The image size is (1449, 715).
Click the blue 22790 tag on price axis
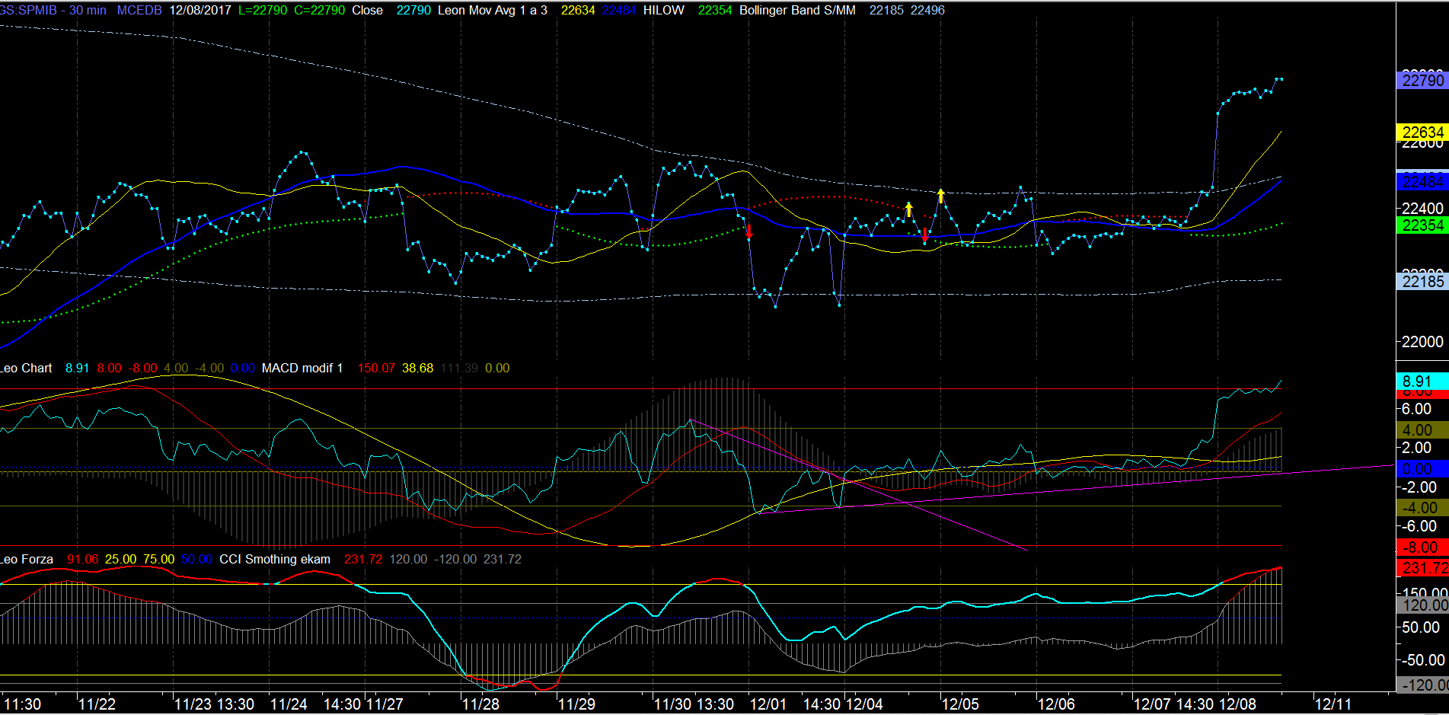coord(1422,80)
